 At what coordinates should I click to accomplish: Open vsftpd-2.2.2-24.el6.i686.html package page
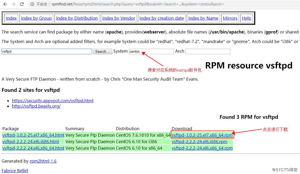tap(31, 142)
